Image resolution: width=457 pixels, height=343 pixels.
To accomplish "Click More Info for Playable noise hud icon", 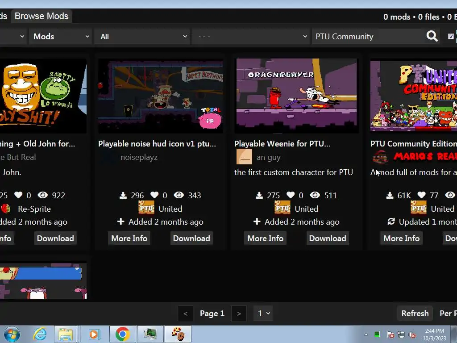I will [129, 238].
